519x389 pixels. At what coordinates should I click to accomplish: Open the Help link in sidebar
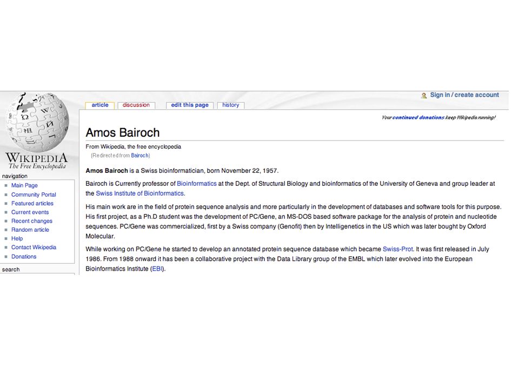[17, 238]
